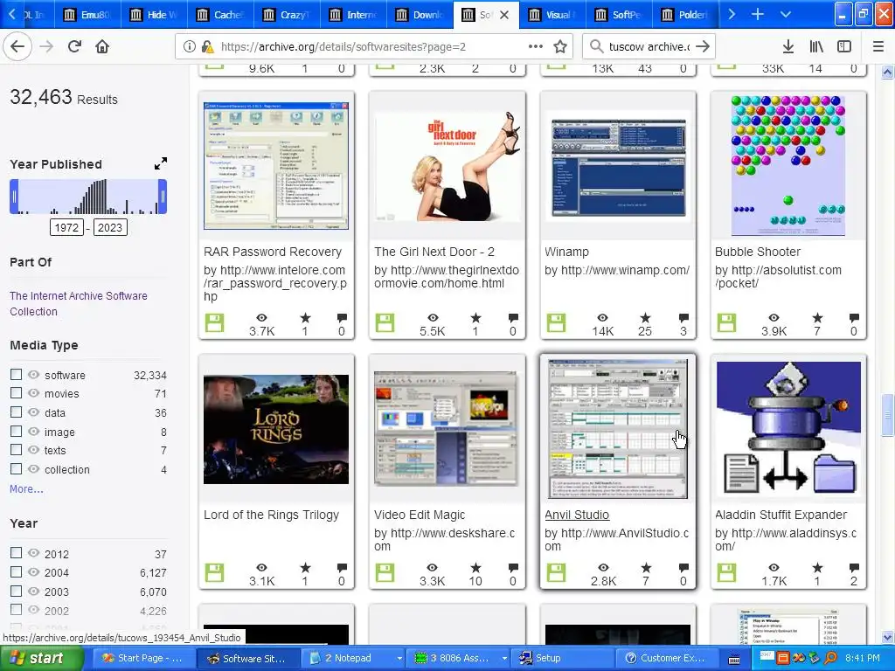Open Lord of the Rings Trilogy title
This screenshot has width=895, height=671.
pyautogui.click(x=271, y=515)
